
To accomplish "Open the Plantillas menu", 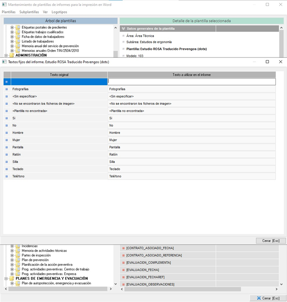I will tap(9, 12).
